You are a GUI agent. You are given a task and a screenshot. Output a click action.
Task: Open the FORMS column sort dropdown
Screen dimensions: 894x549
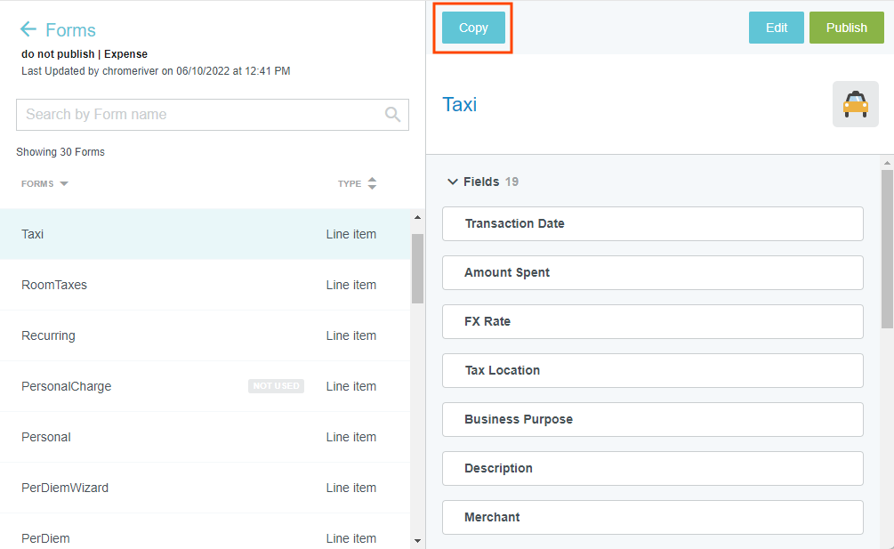click(x=64, y=184)
